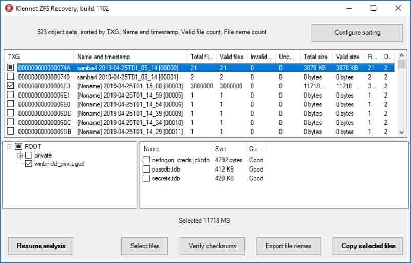Collapse the ROOT tree node

coord(10,147)
